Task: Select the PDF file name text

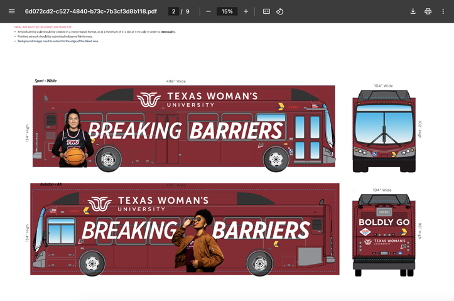Action: 91,11
